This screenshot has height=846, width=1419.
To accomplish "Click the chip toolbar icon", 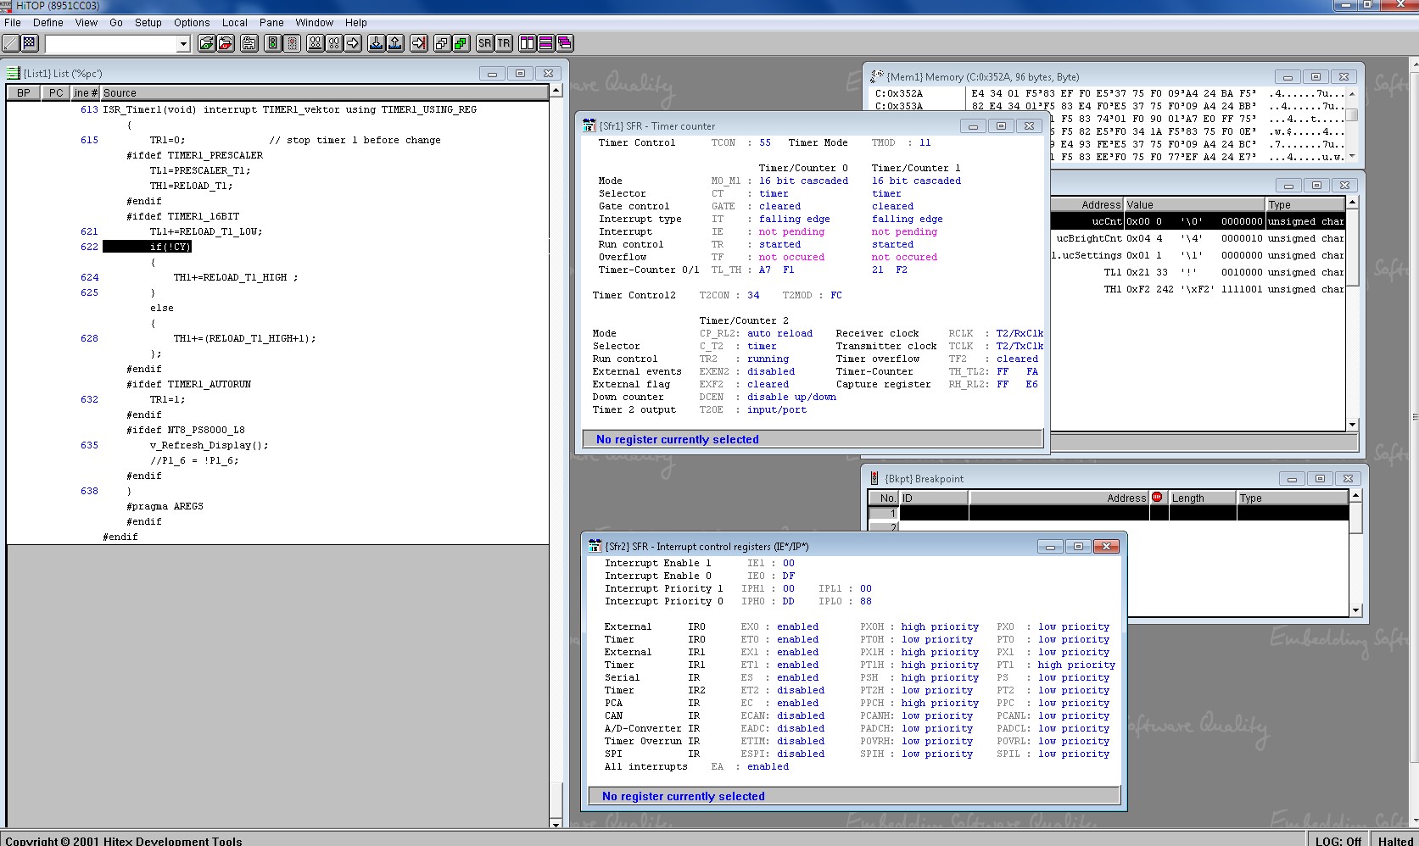I will coord(249,43).
